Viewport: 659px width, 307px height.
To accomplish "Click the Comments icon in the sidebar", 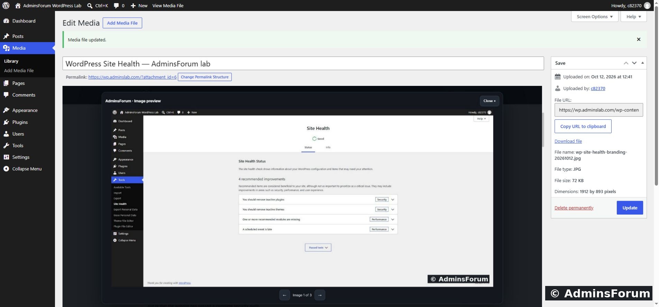I will [6, 95].
